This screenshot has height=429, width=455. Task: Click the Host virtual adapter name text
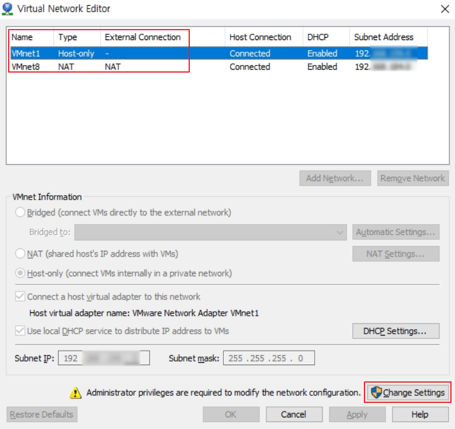144,313
